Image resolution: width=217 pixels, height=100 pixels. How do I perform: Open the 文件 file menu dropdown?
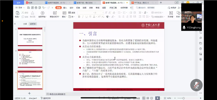point(20,8)
